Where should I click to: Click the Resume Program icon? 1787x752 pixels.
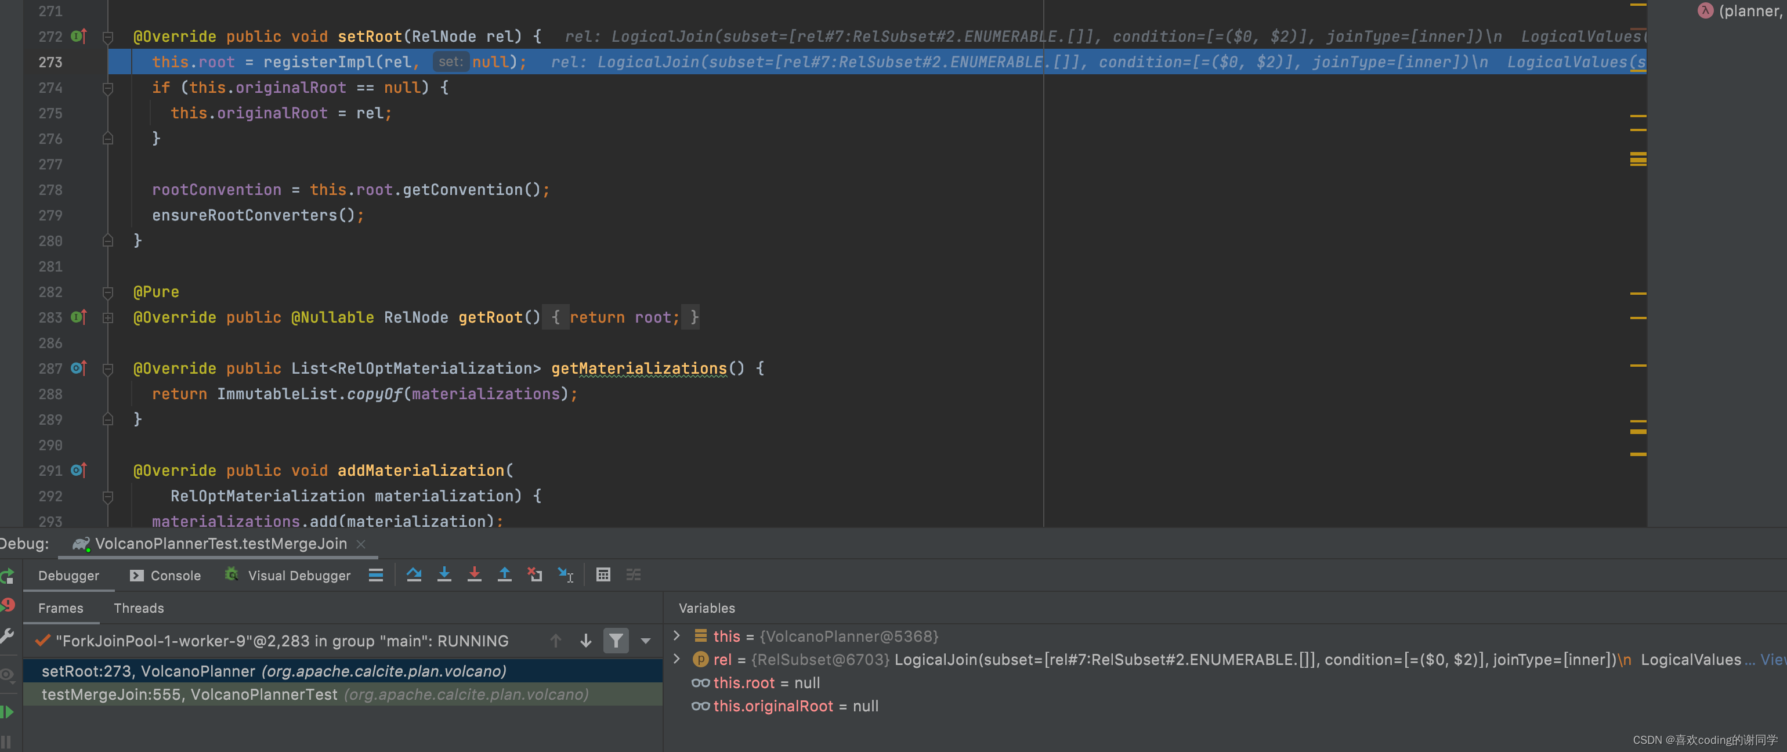pos(8,712)
